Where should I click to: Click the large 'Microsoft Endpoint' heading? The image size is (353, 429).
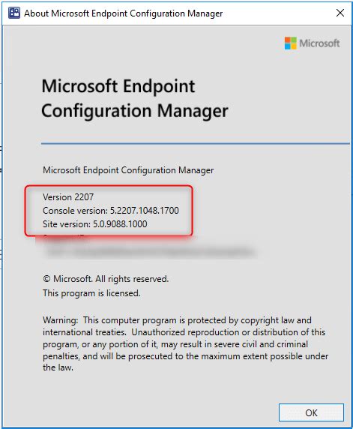pyautogui.click(x=118, y=86)
